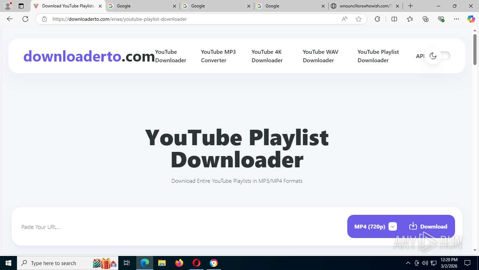The image size is (479, 270).
Task: Go back with the browser back arrow
Action: (x=10, y=19)
